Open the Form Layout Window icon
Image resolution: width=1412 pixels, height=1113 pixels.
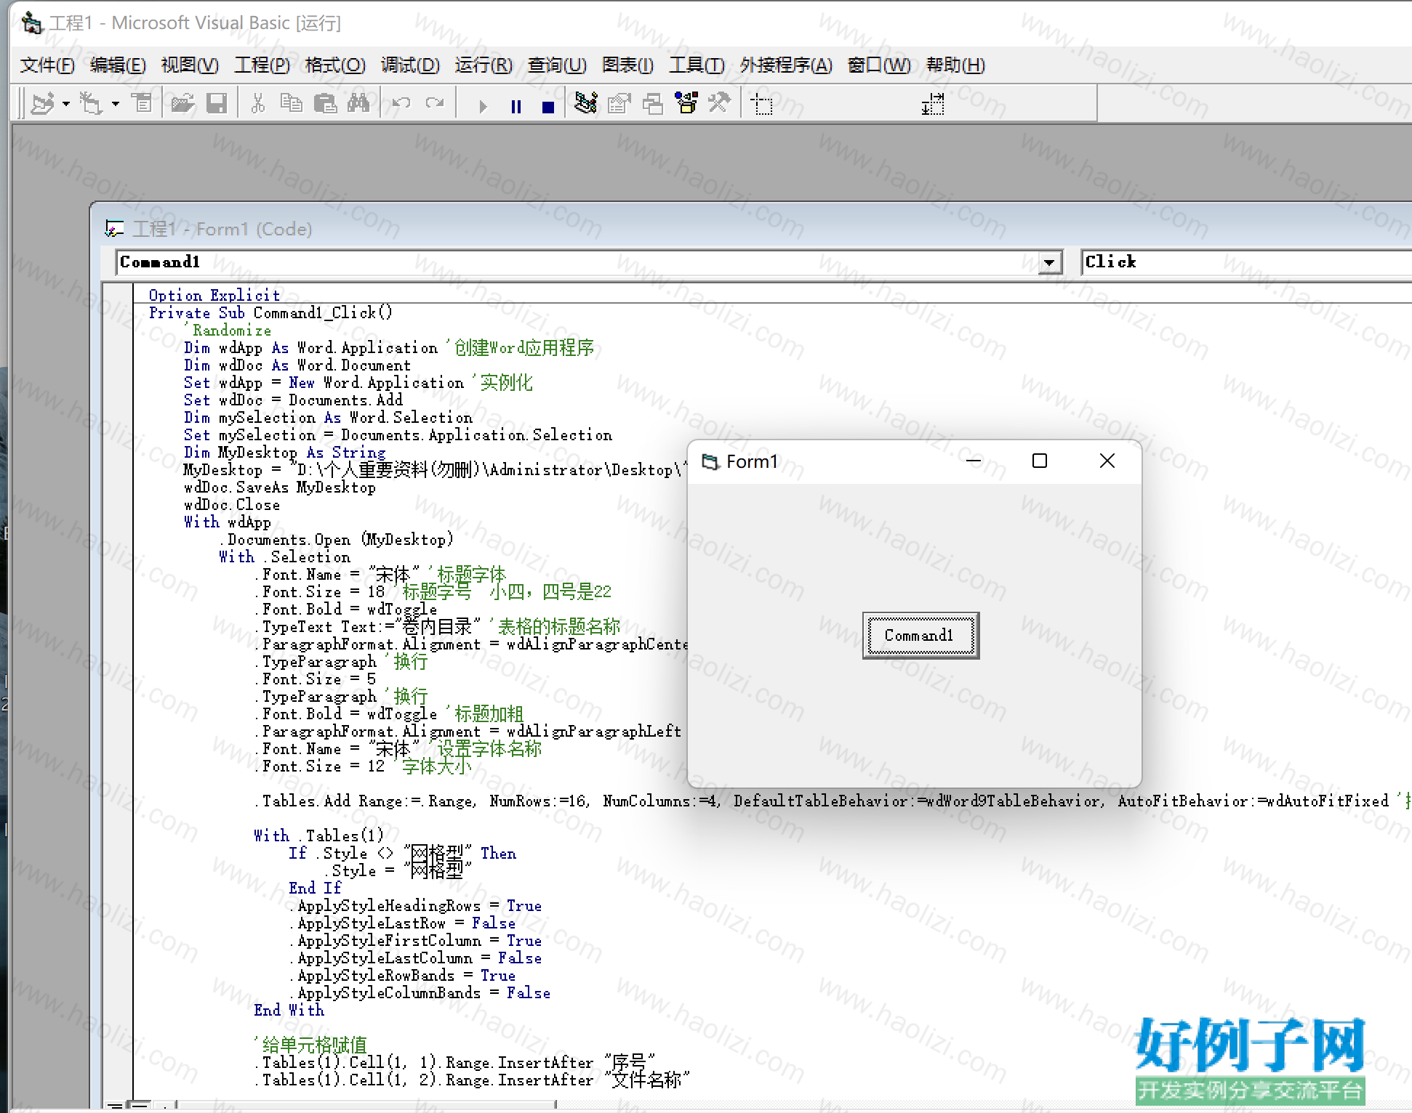pos(652,104)
